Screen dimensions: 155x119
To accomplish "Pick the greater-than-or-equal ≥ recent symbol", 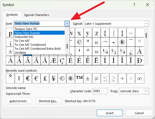I will pyautogui.click(x=114, y=78).
